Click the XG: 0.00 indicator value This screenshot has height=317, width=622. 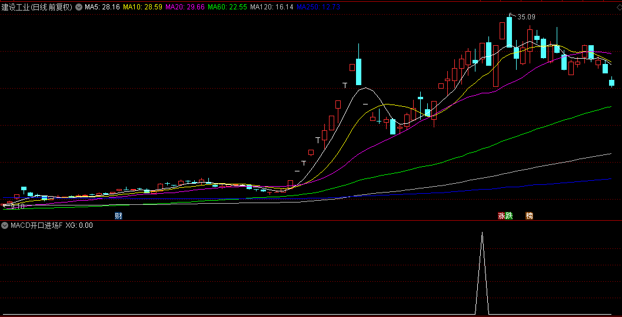(79, 225)
